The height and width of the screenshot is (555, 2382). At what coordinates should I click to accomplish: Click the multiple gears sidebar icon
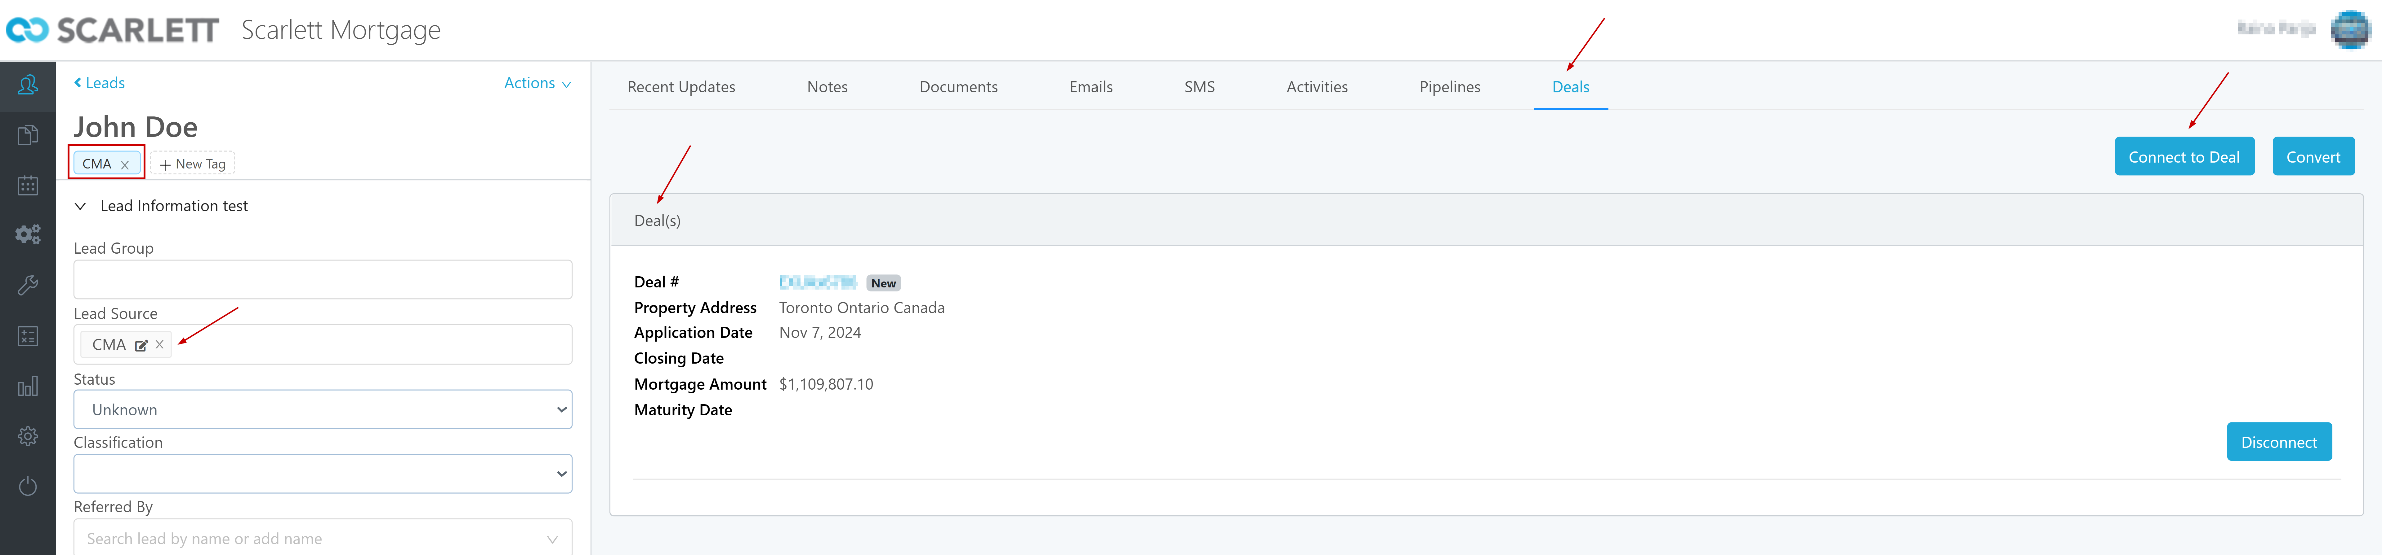(28, 234)
